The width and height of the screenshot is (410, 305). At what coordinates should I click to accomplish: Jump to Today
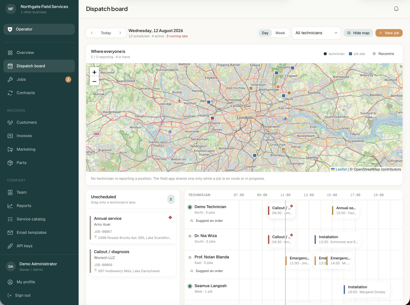pyautogui.click(x=106, y=33)
